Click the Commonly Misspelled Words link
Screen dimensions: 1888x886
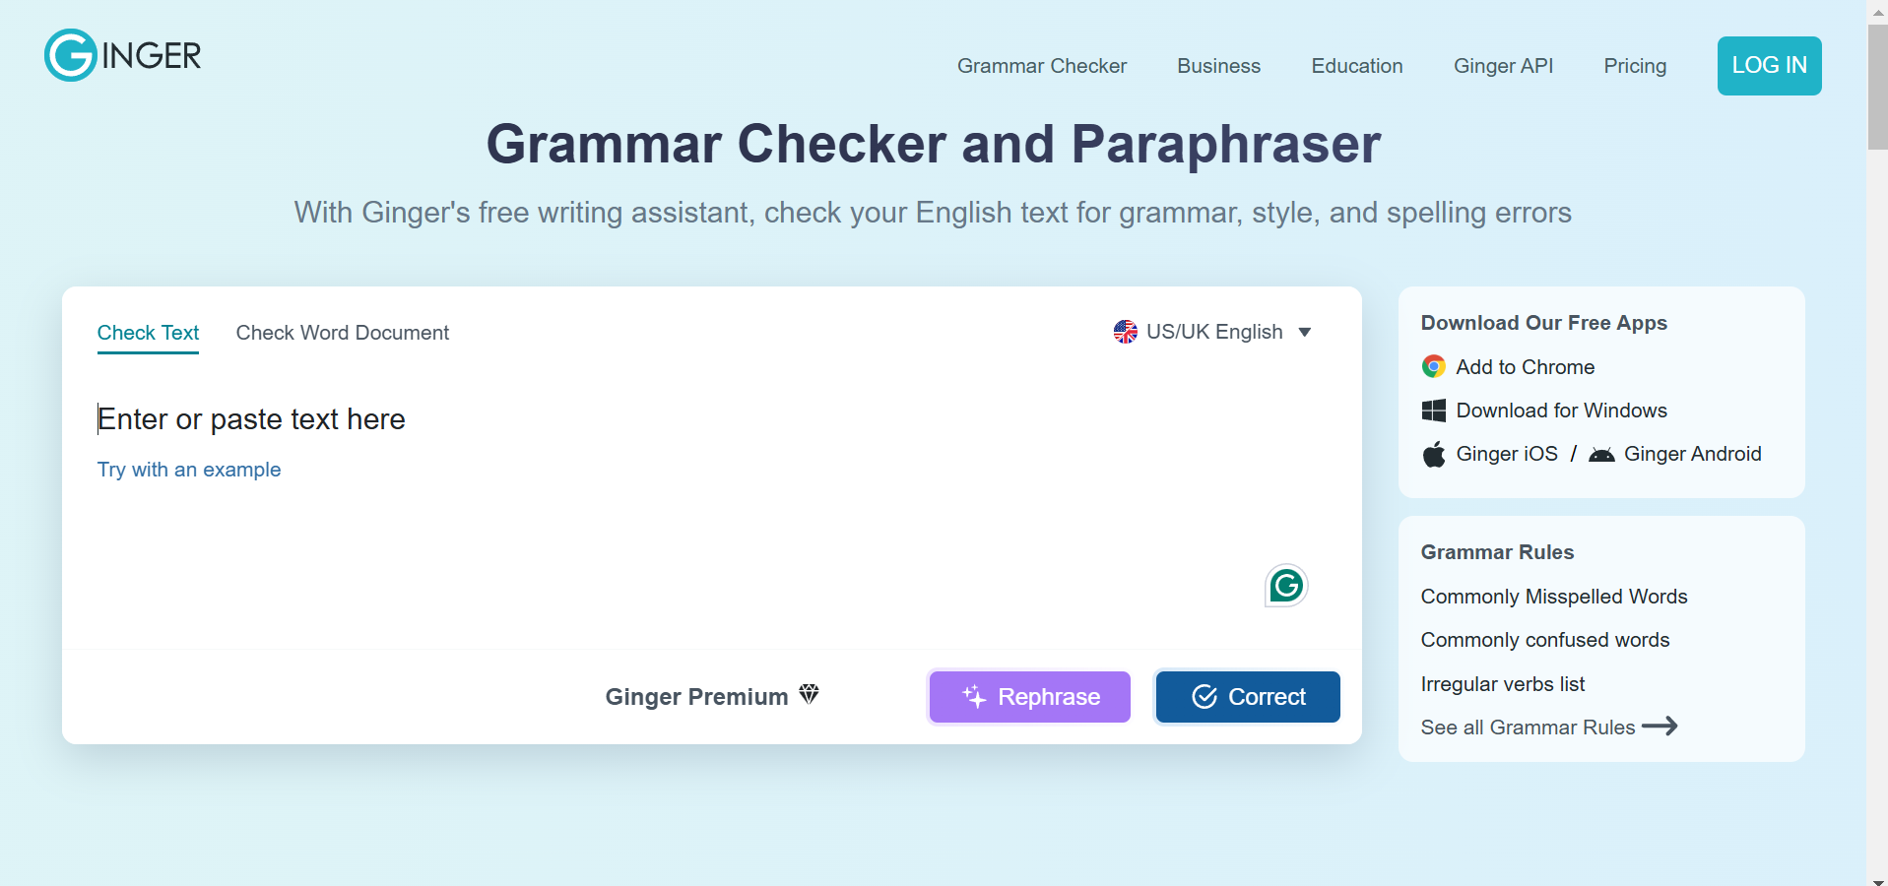coord(1553,596)
